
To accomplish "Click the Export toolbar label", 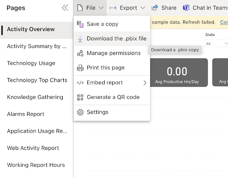I will click(x=128, y=8).
